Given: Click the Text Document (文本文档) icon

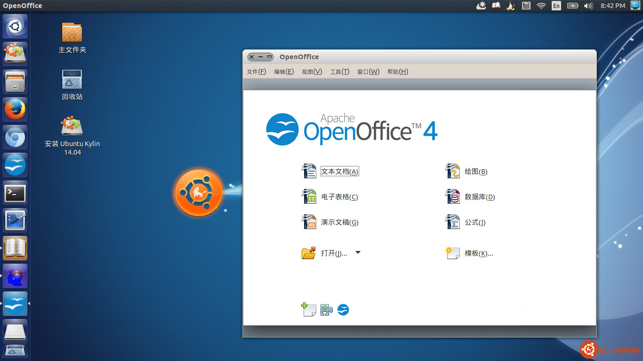Looking at the screenshot, I should pos(309,171).
